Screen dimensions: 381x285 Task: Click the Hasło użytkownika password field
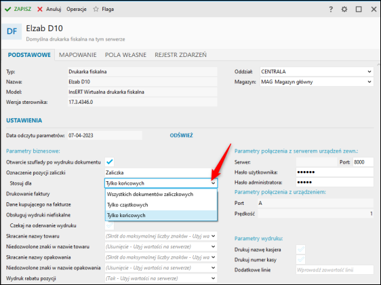[x=335, y=172]
